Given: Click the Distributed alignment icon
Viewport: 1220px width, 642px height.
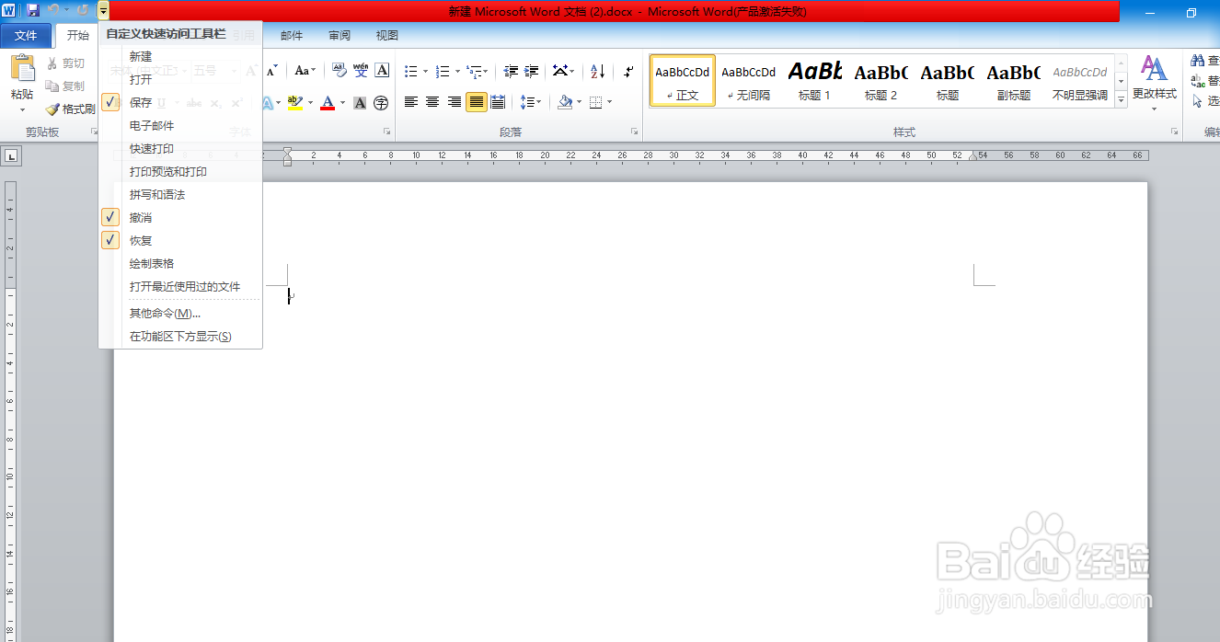Looking at the screenshot, I should pos(498,102).
